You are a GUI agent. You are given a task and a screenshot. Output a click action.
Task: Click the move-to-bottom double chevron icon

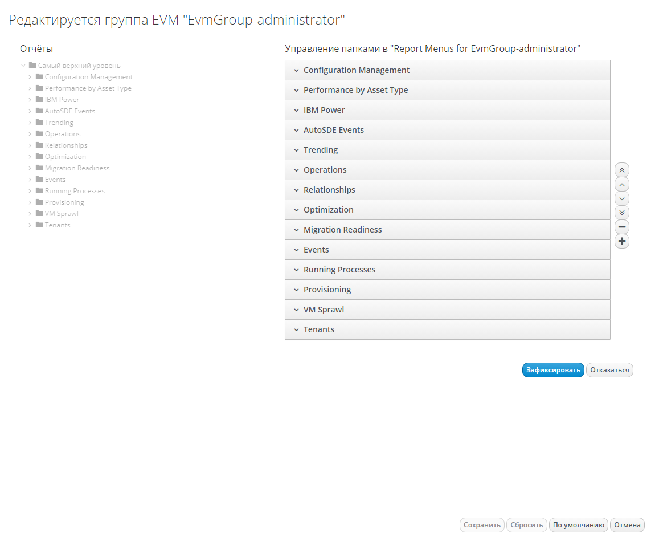point(622,213)
